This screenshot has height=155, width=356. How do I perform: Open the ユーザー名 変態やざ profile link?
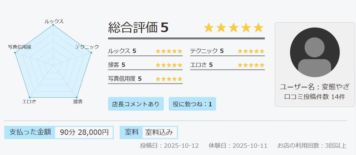click(315, 87)
